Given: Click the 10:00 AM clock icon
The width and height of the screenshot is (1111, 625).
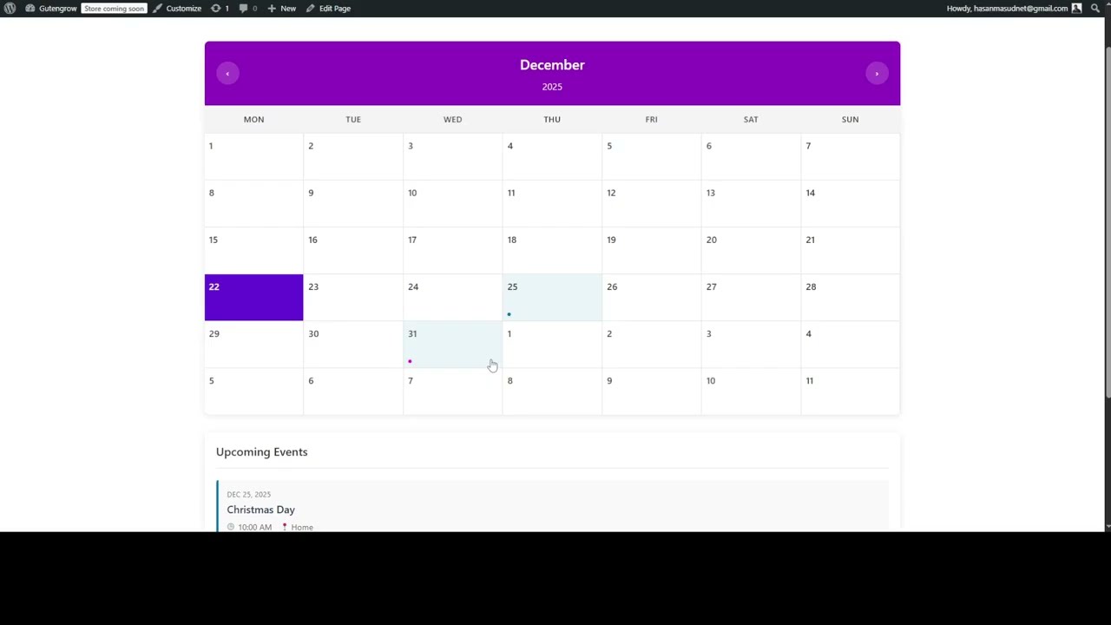Looking at the screenshot, I should (x=231, y=527).
